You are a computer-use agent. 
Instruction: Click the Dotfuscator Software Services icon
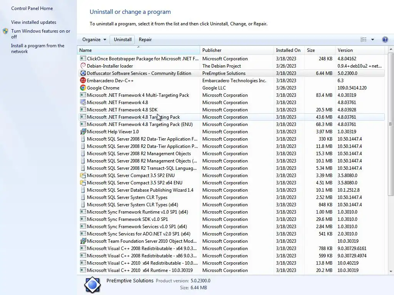[83, 73]
